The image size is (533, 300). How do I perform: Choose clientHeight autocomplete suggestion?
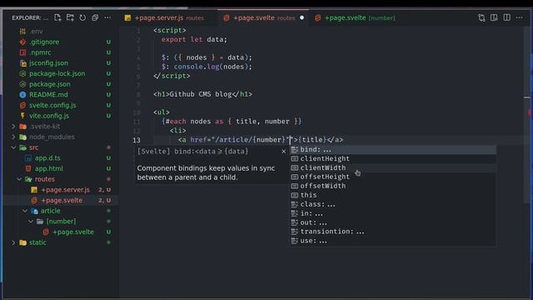[x=393, y=158]
